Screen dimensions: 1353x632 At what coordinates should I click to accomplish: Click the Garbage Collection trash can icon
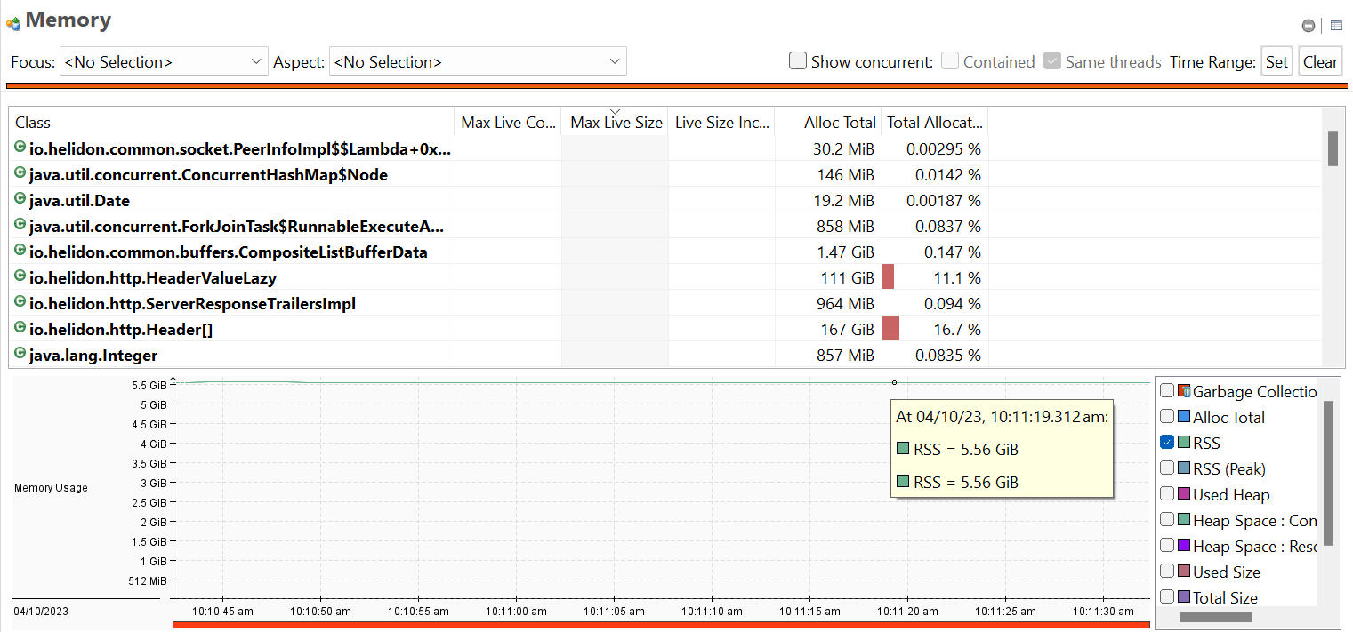1184,391
